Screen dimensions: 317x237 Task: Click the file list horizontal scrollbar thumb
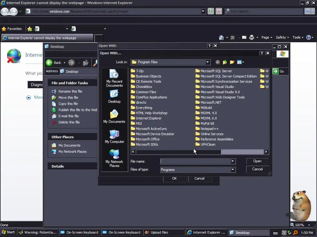pyautogui.click(x=178, y=152)
